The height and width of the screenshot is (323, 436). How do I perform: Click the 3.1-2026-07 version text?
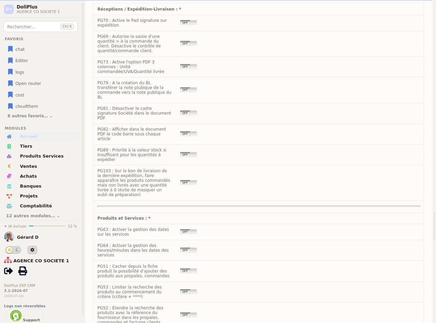coord(16,291)
